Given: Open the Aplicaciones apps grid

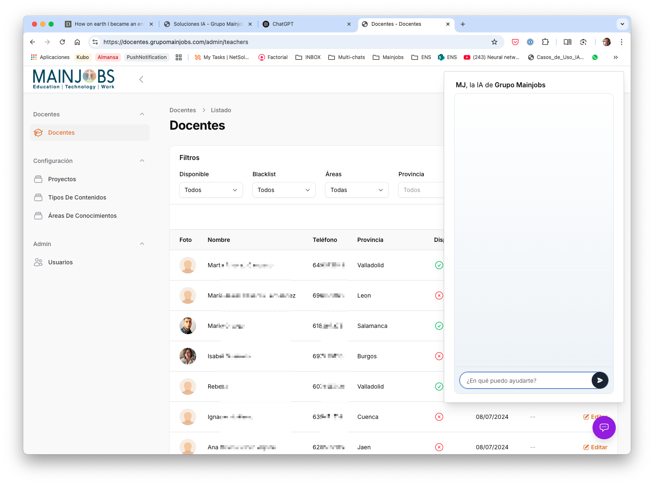Looking at the screenshot, I should click(50, 57).
